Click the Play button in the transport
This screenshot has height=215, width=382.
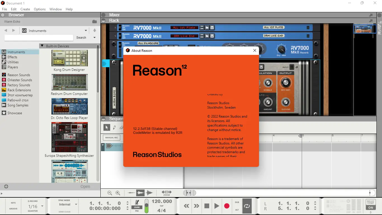click(x=217, y=206)
